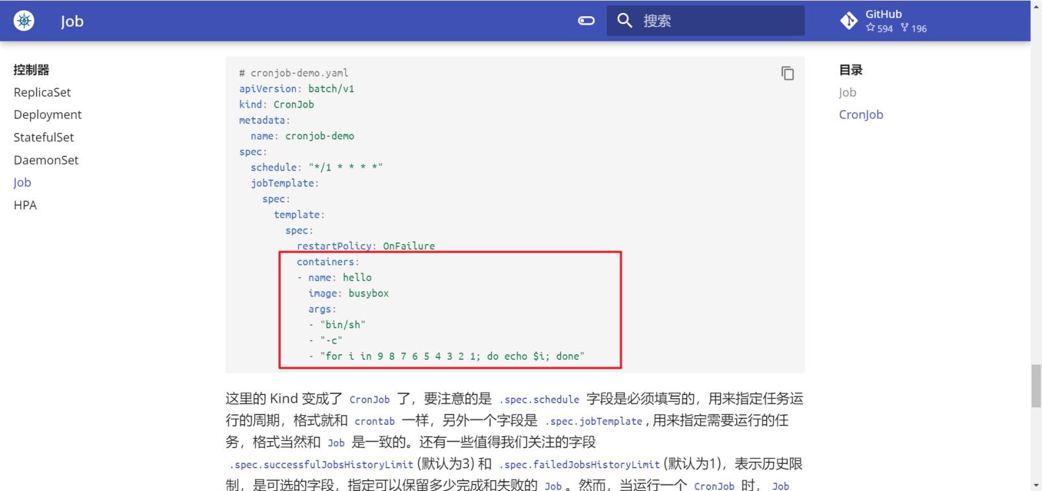Open ReplicaSet in the sidebar

(42, 92)
